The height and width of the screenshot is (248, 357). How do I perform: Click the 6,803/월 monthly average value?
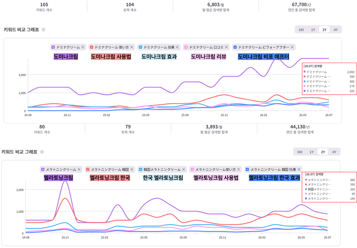click(x=215, y=5)
